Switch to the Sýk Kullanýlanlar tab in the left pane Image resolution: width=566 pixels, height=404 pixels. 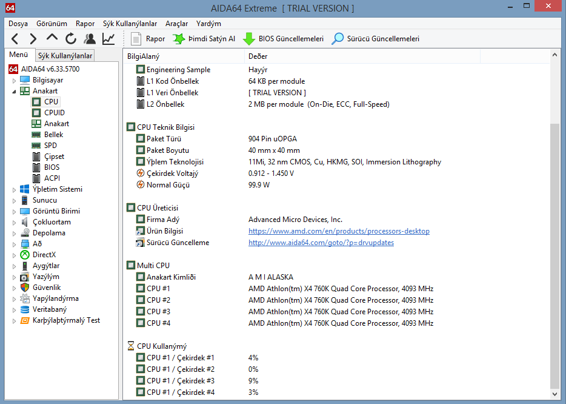65,56
